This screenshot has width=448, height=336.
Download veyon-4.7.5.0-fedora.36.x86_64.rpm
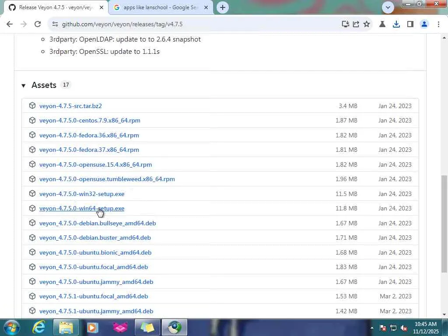tap(89, 136)
